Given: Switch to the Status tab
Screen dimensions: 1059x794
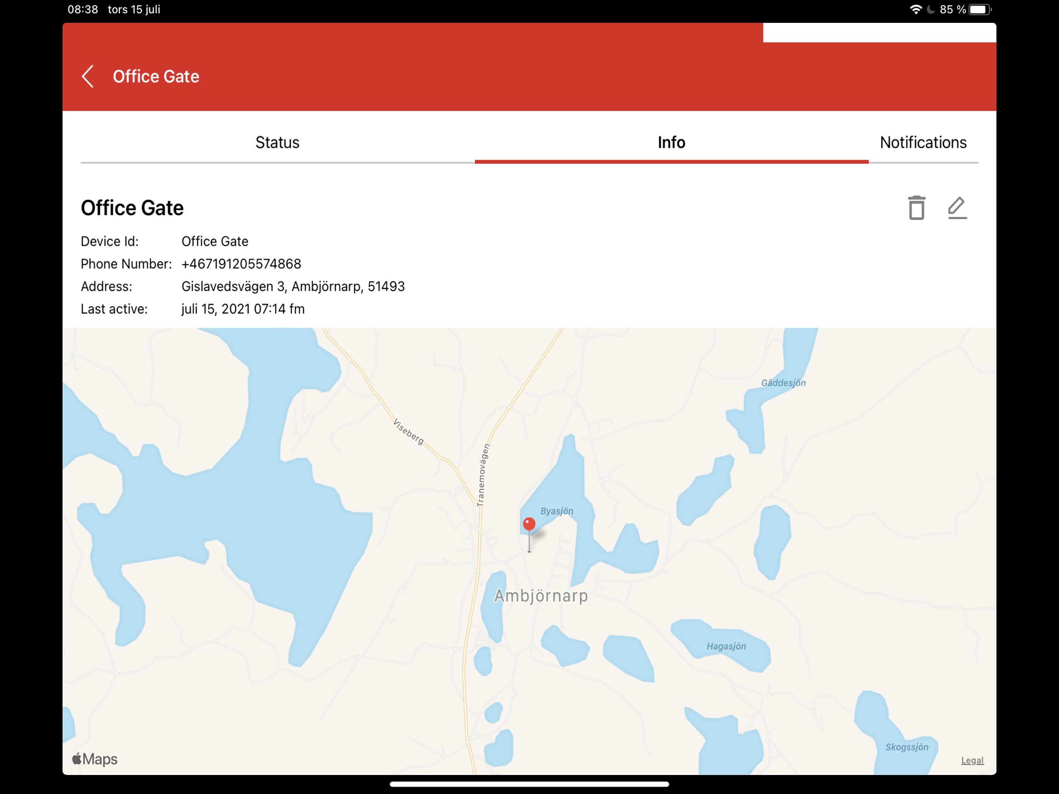Looking at the screenshot, I should pyautogui.click(x=277, y=142).
